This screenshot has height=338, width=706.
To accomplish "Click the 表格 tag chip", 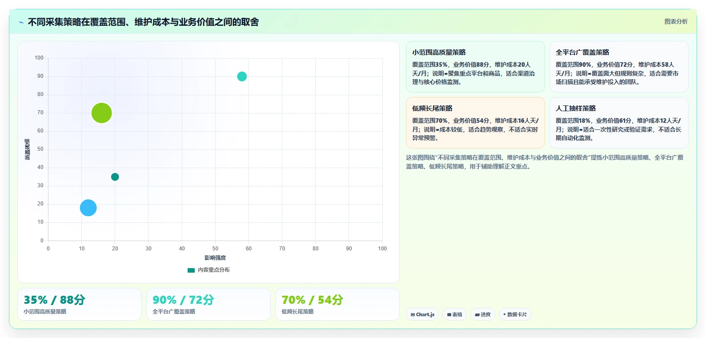I will (454, 314).
